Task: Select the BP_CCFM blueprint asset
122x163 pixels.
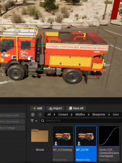Action: click(x=86, y=144)
